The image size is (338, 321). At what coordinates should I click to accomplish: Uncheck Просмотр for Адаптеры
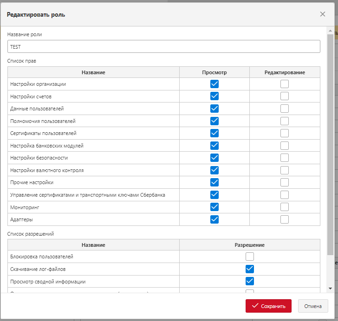(x=214, y=219)
